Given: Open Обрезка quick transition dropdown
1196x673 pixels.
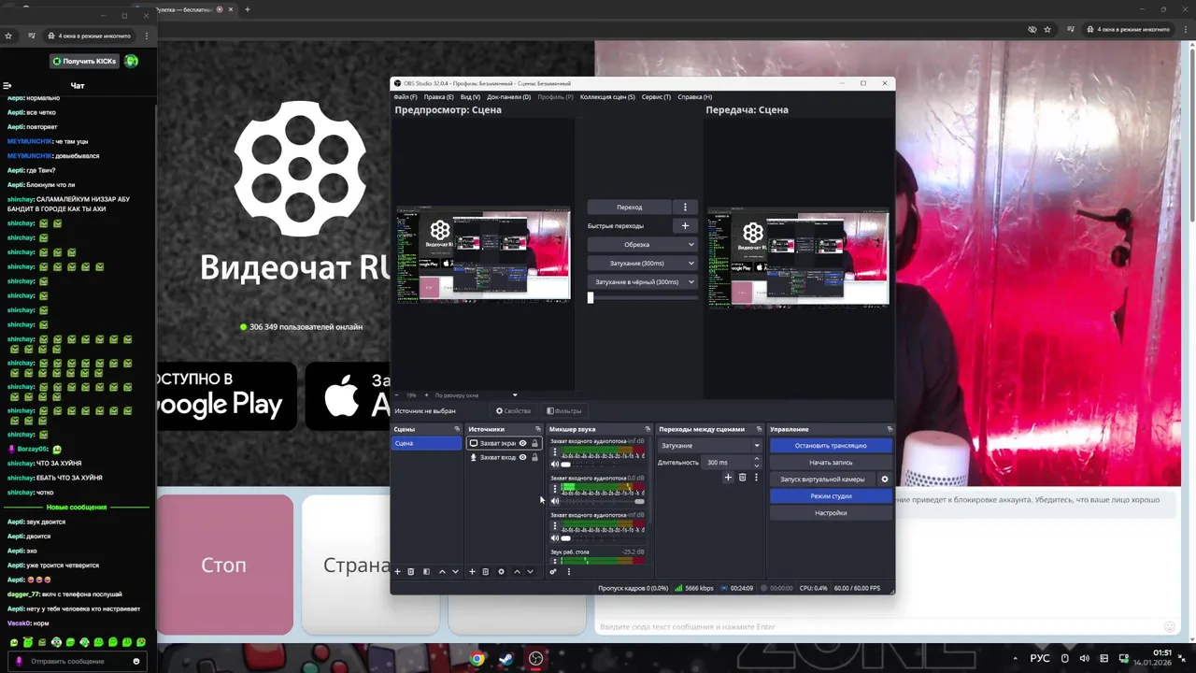Looking at the screenshot, I should pos(642,245).
